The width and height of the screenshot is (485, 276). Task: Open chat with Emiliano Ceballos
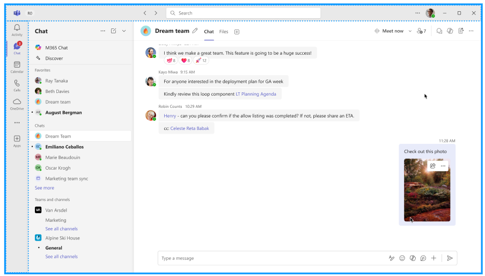(80, 147)
